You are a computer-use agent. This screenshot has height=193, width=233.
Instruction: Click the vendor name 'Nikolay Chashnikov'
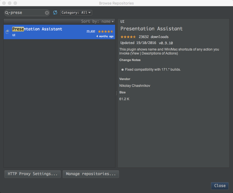pos(135,86)
